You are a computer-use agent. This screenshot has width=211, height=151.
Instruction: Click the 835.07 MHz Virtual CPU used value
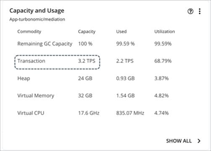[x=130, y=113]
